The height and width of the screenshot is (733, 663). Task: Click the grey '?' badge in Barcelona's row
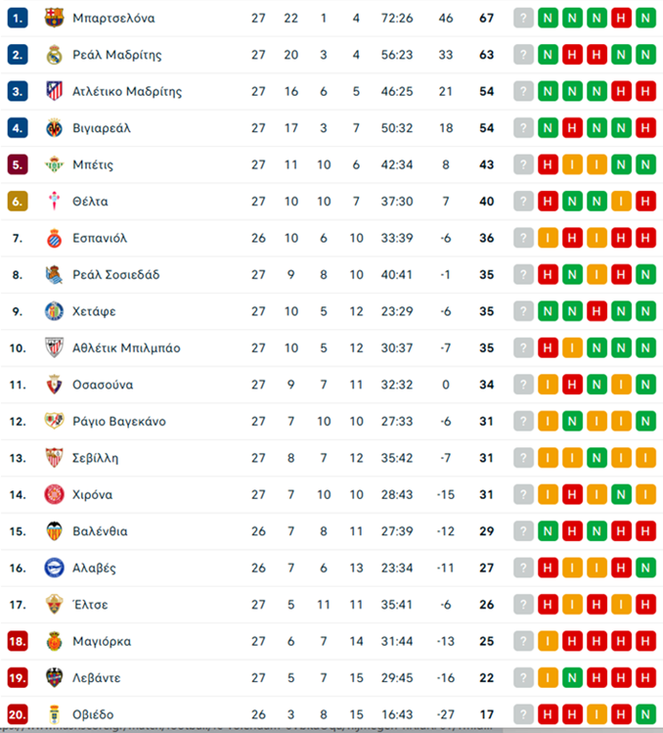525,18
